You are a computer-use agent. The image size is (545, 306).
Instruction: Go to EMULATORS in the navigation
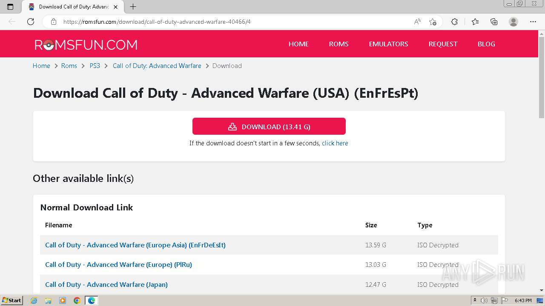[388, 44]
